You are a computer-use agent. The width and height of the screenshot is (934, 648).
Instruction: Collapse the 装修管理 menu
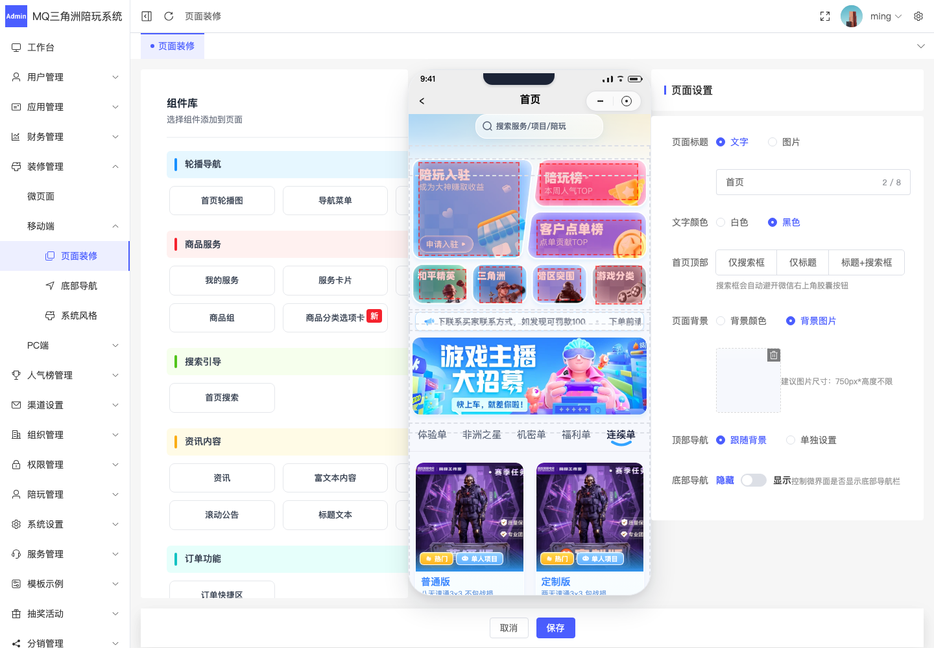[x=65, y=167]
